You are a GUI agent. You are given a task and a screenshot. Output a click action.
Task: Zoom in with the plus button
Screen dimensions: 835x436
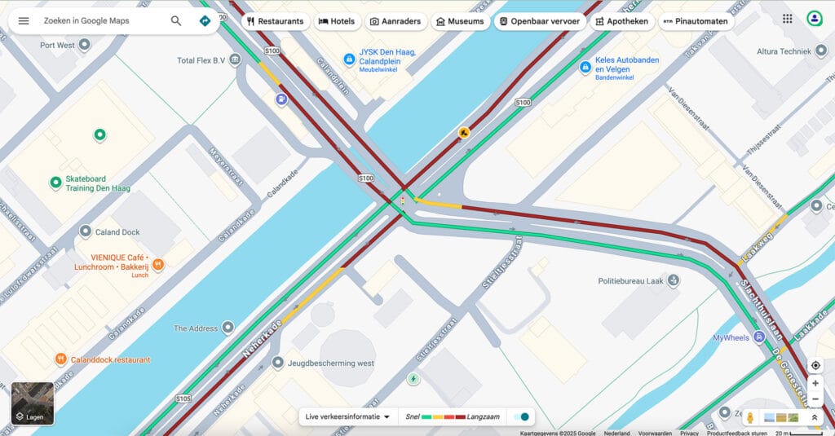coord(815,383)
